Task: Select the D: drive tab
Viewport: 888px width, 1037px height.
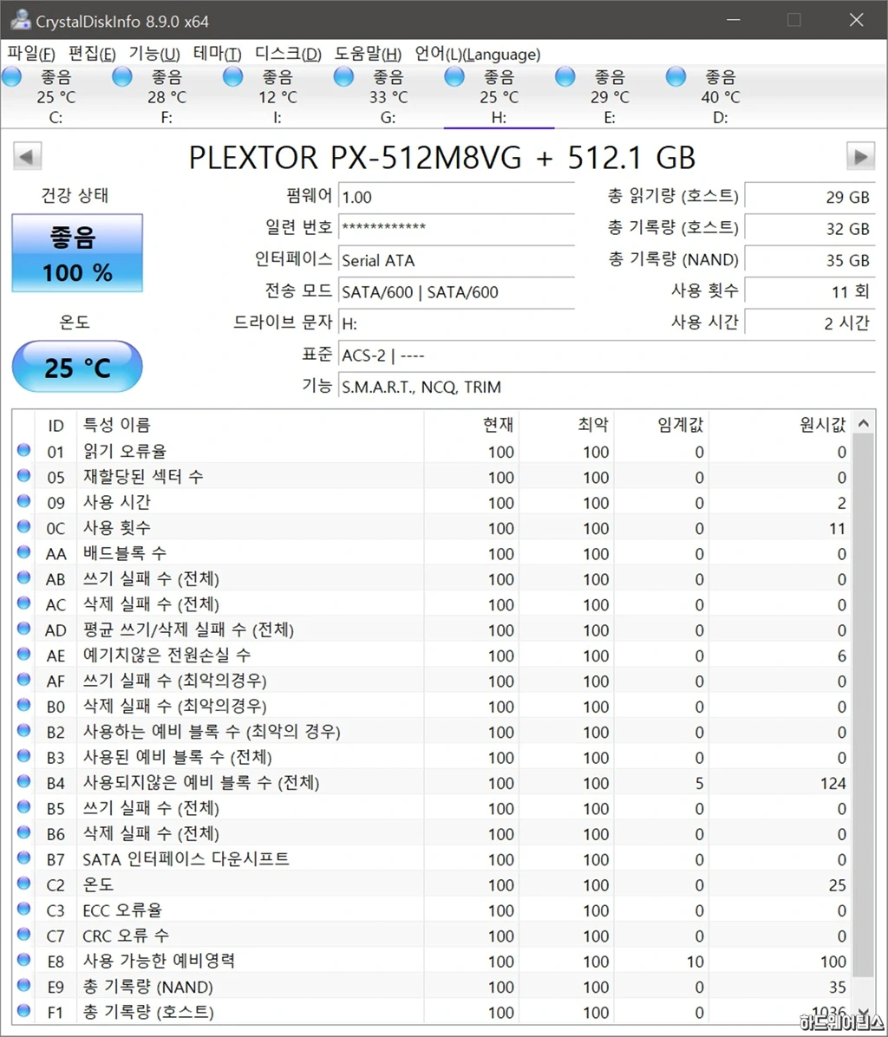Action: 720,96
